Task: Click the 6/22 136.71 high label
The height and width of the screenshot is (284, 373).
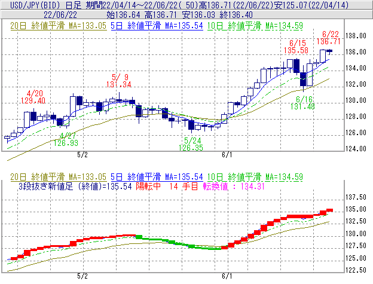Action: tap(329, 38)
